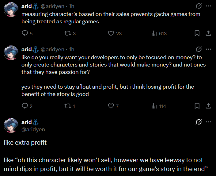Bookmark the second tweet about developers
This screenshot has height=176, width=216.
[197, 106]
